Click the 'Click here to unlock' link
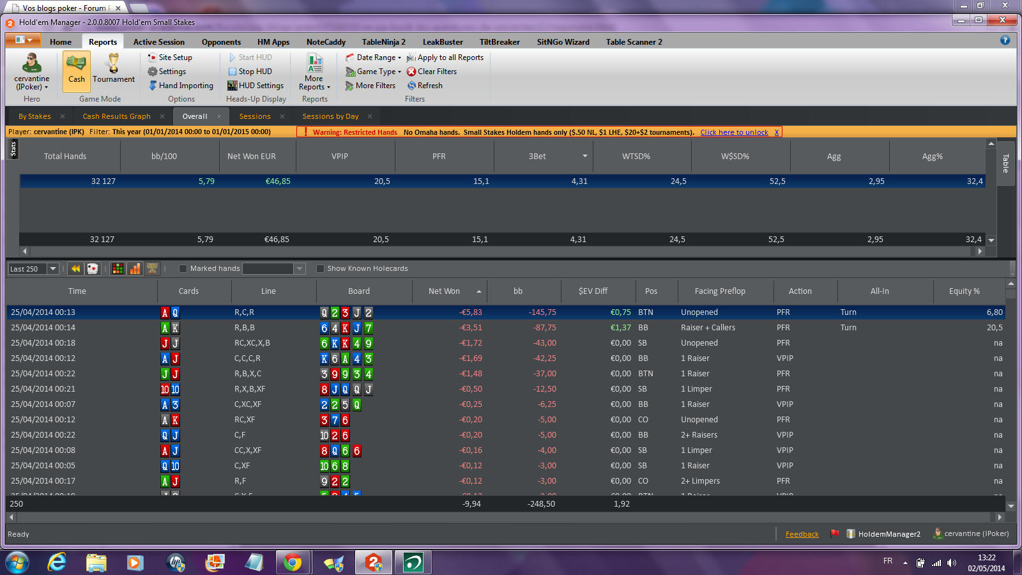Viewport: 1022px width, 575px height. (734, 132)
